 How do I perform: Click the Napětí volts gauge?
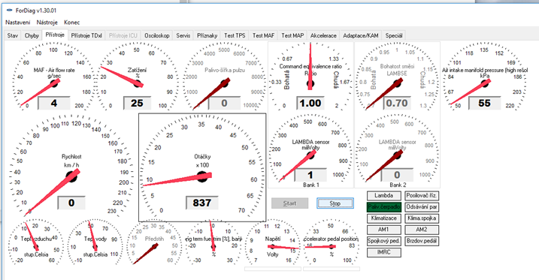click(273, 243)
